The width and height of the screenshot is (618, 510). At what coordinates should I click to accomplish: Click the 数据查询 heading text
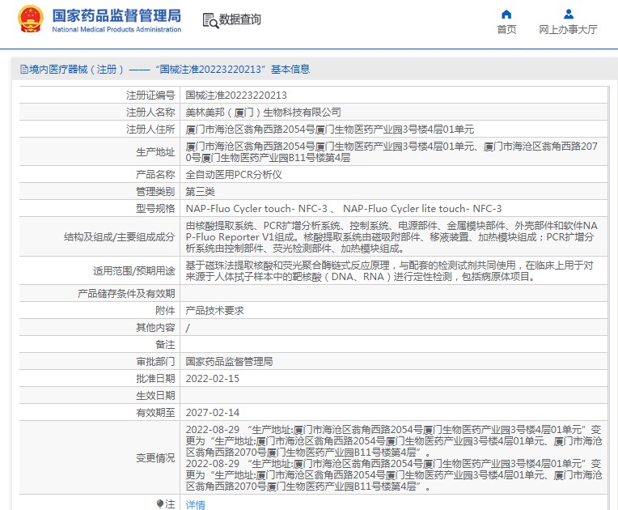click(x=239, y=19)
